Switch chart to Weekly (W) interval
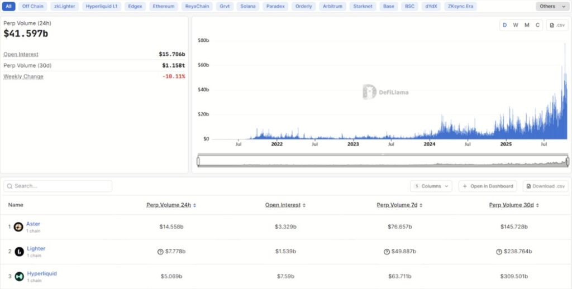This screenshot has width=572, height=289. tap(516, 26)
